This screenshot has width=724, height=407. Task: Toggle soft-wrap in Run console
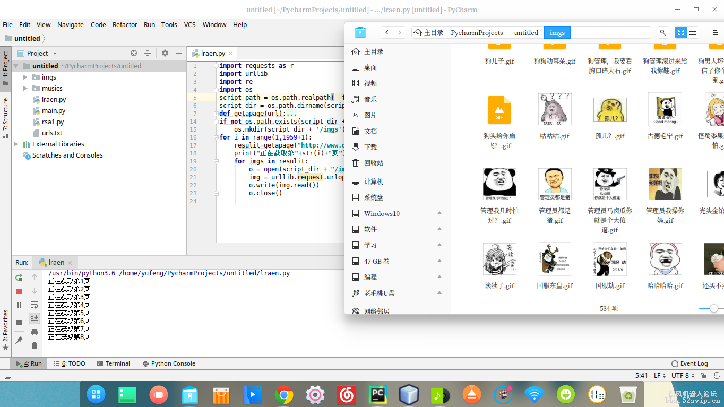35,305
